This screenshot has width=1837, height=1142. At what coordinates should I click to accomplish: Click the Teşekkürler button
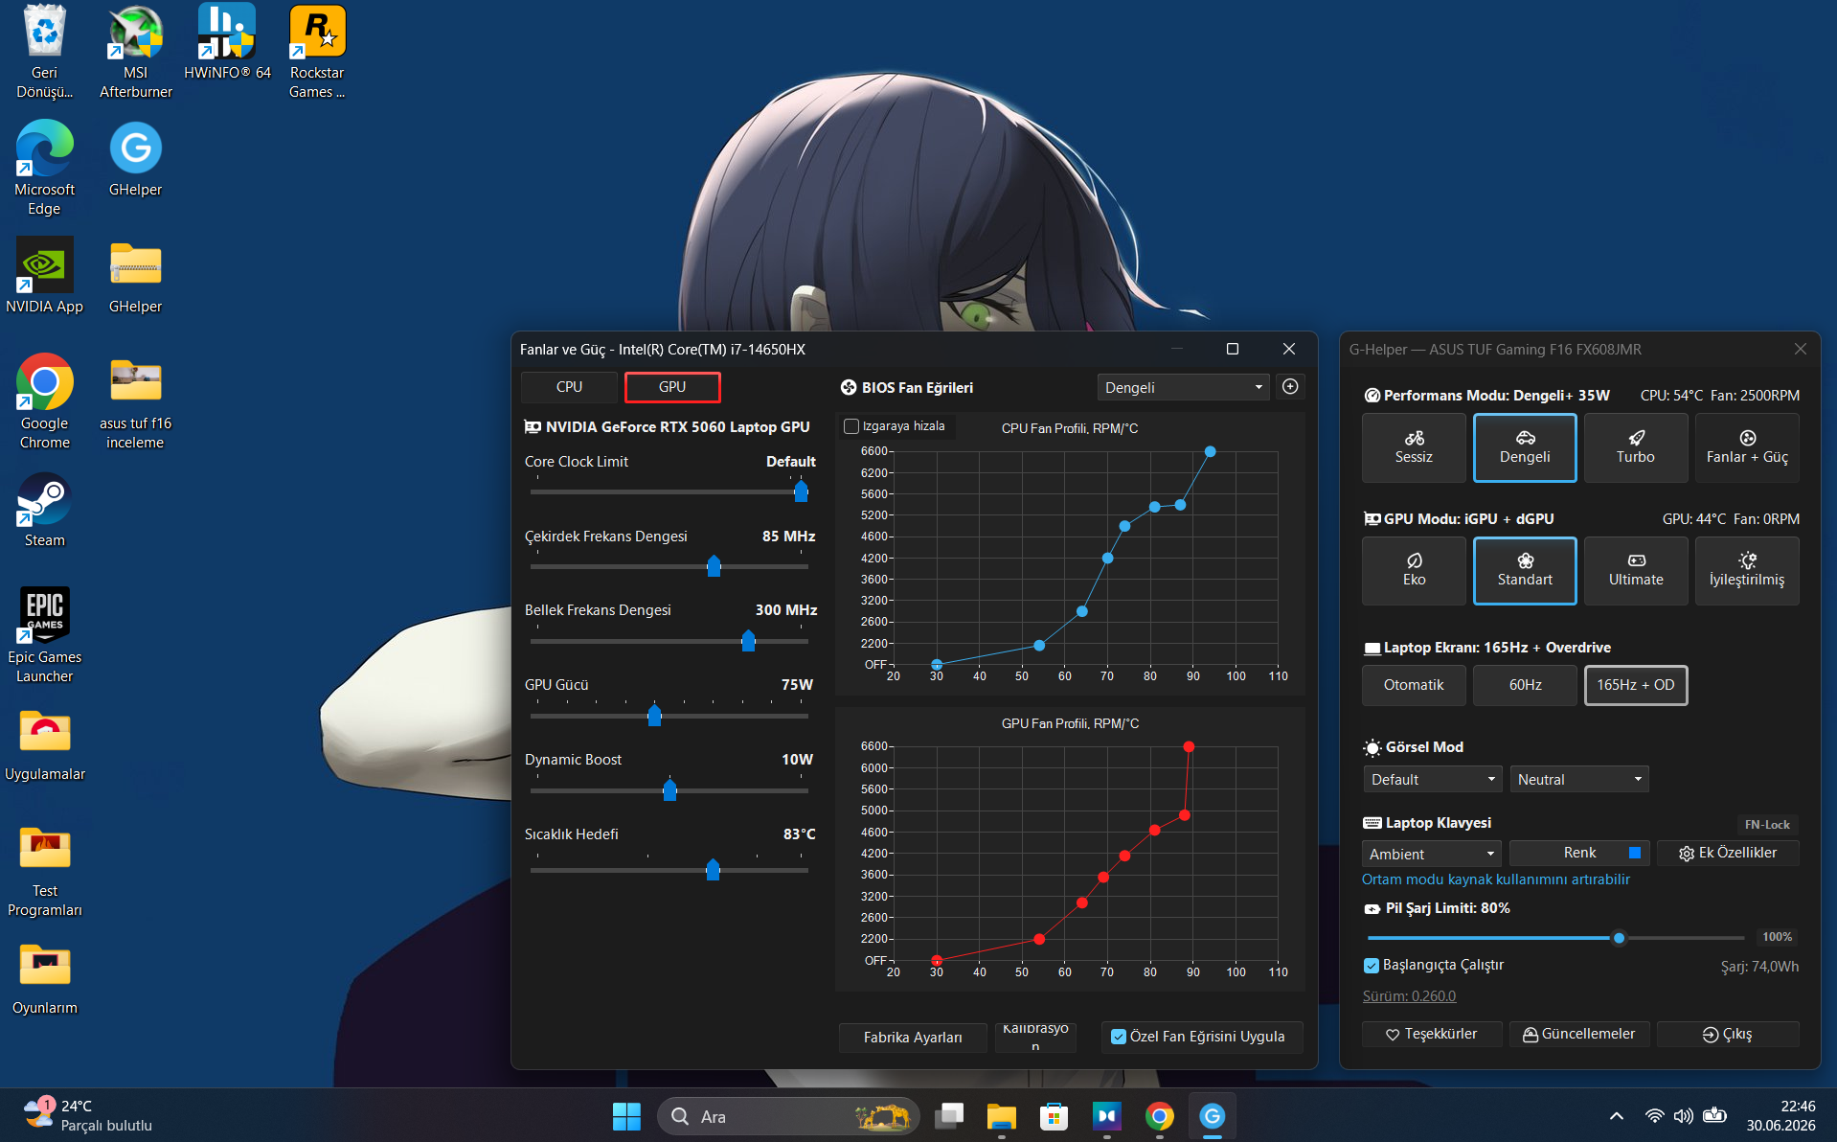point(1432,1034)
